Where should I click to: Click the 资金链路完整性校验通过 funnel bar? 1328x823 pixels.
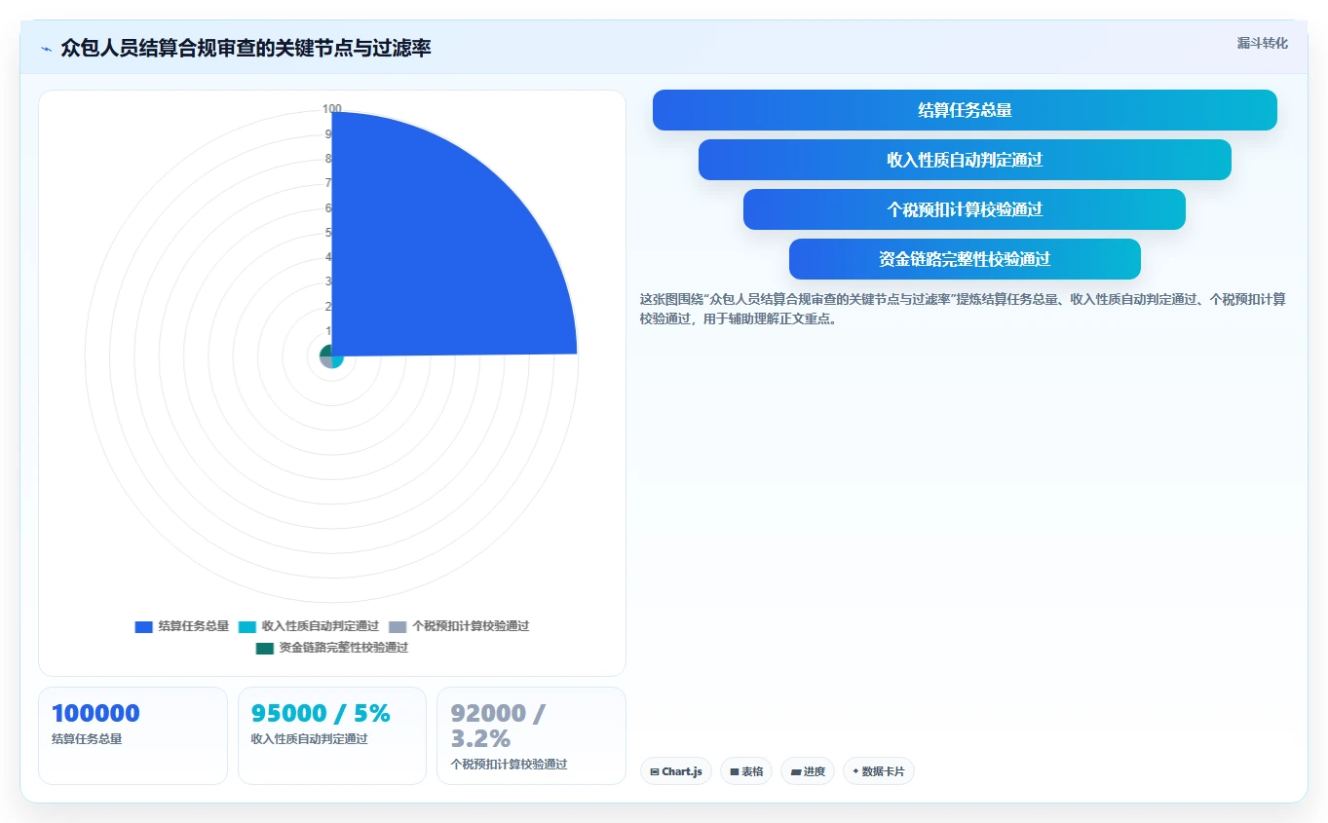(965, 259)
